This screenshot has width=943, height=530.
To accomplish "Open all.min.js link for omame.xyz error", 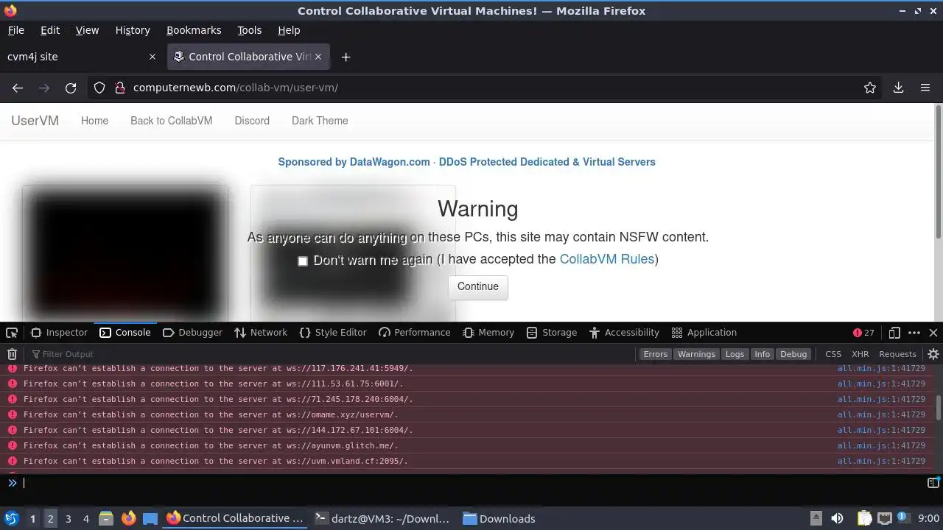I will (881, 414).
